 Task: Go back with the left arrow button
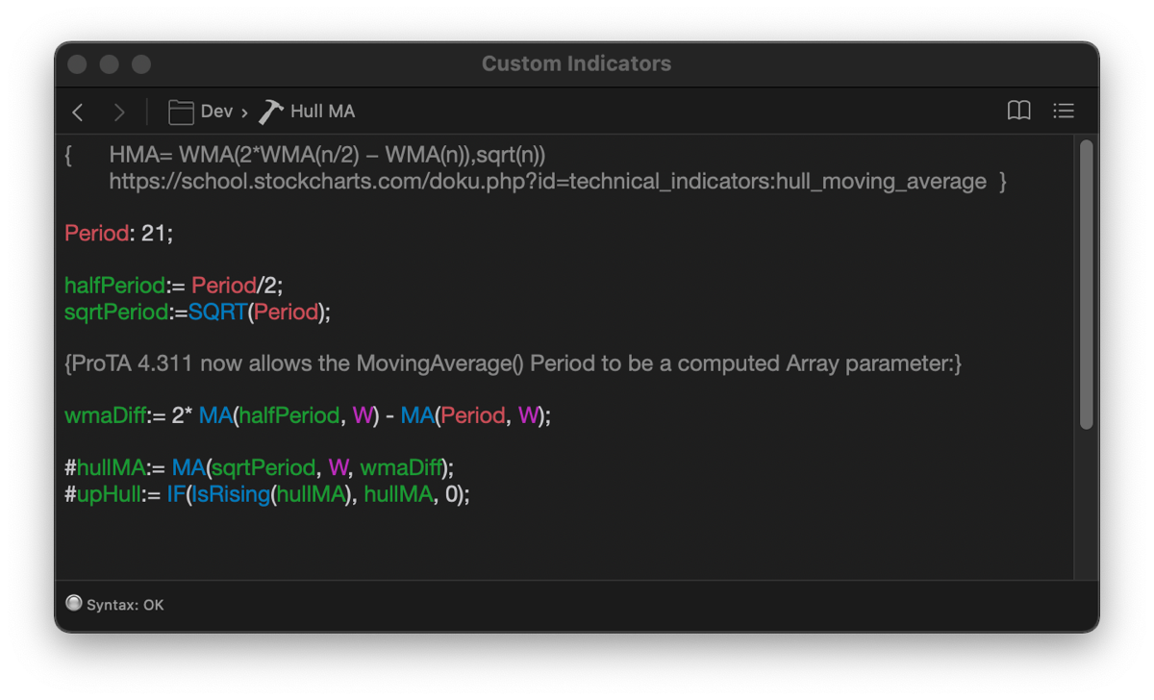[78, 112]
